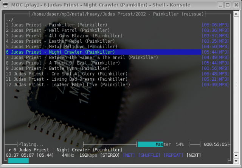Minimize the Konsole window

[220, 5]
